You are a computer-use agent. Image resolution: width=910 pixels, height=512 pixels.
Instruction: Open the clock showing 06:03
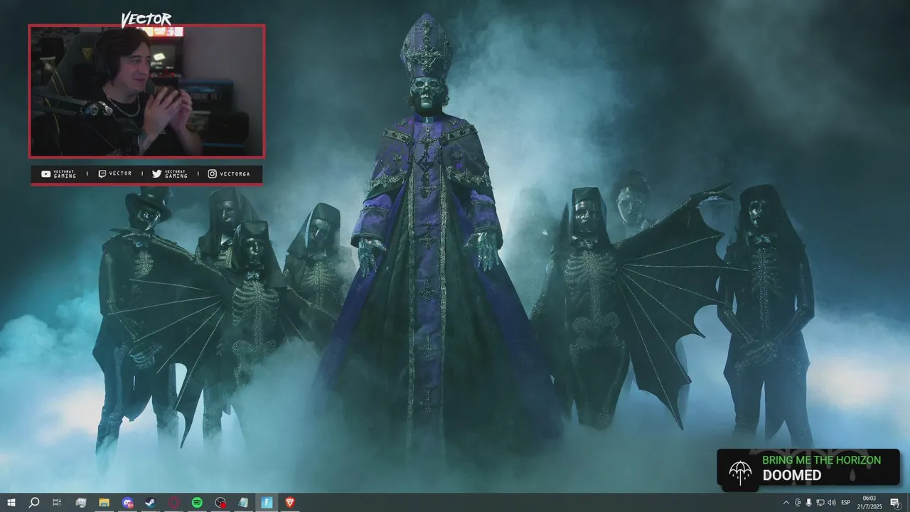click(x=869, y=503)
